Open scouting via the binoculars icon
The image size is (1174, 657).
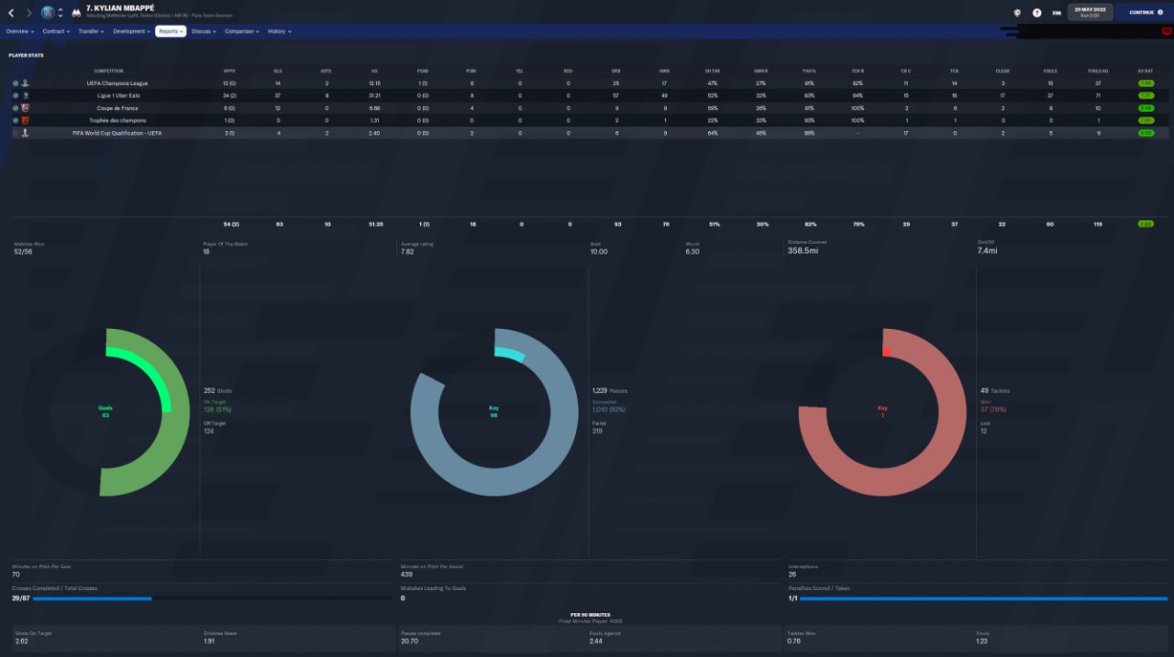click(76, 13)
